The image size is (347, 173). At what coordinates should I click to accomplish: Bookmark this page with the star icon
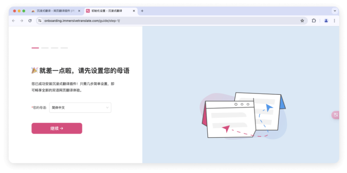click(x=302, y=21)
